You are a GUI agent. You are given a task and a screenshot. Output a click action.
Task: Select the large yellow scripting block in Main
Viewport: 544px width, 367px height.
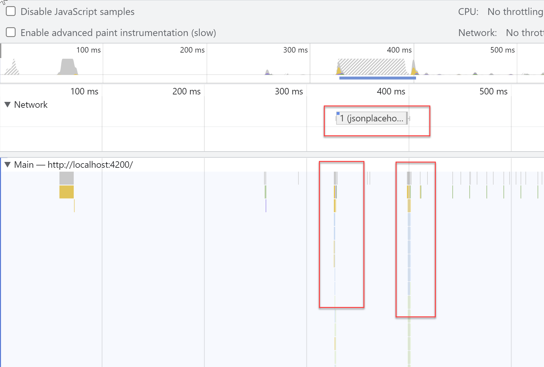(67, 192)
